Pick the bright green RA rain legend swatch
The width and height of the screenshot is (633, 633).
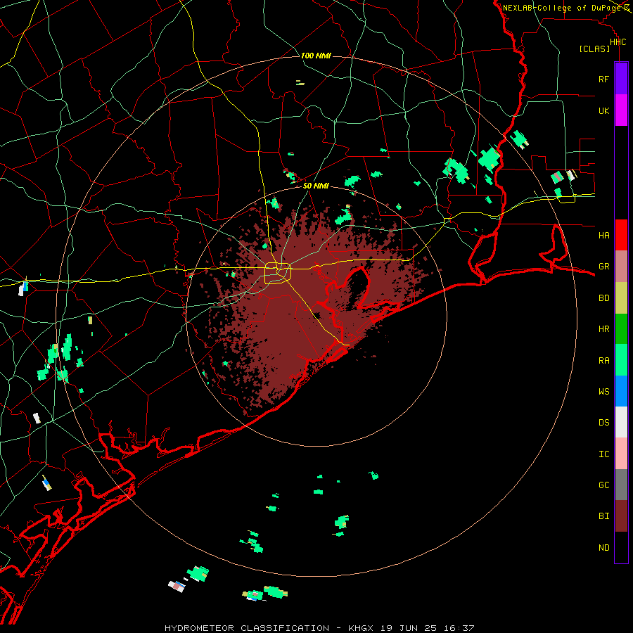[x=621, y=360]
